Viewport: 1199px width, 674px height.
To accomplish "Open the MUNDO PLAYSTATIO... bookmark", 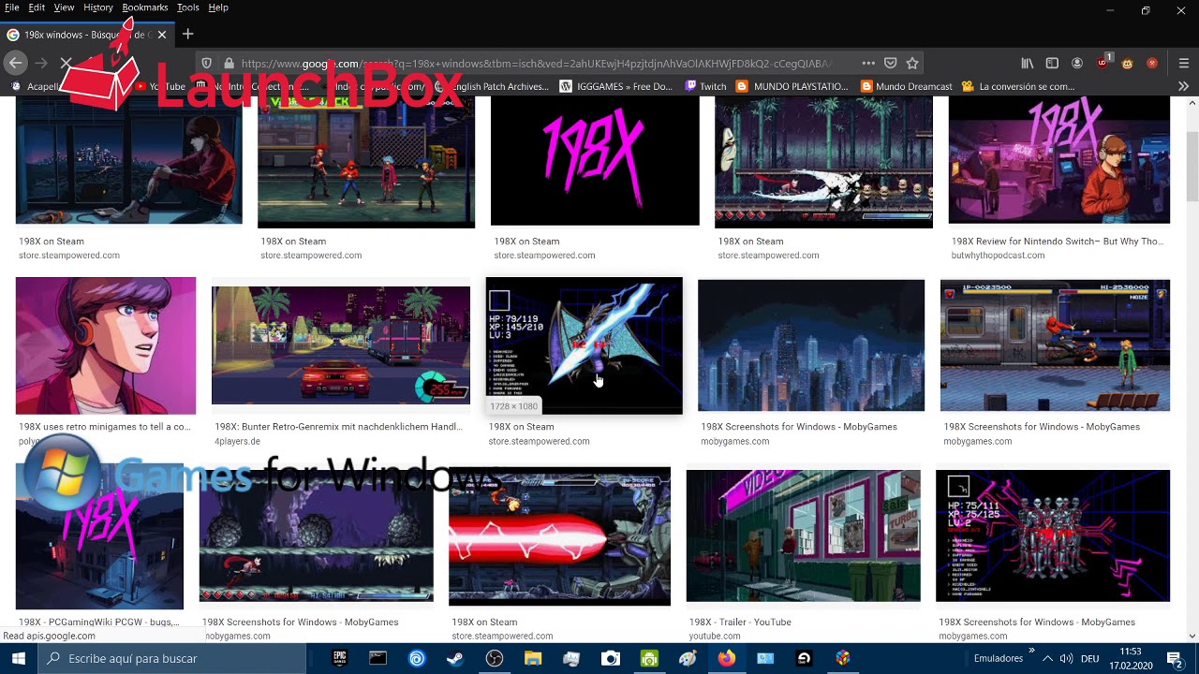I will pos(792,86).
